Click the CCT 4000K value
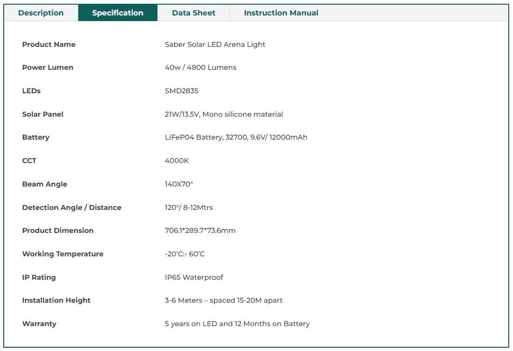The image size is (513, 351). (x=177, y=161)
